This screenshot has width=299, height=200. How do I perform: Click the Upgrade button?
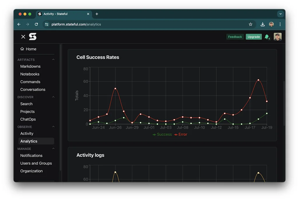pos(253,37)
